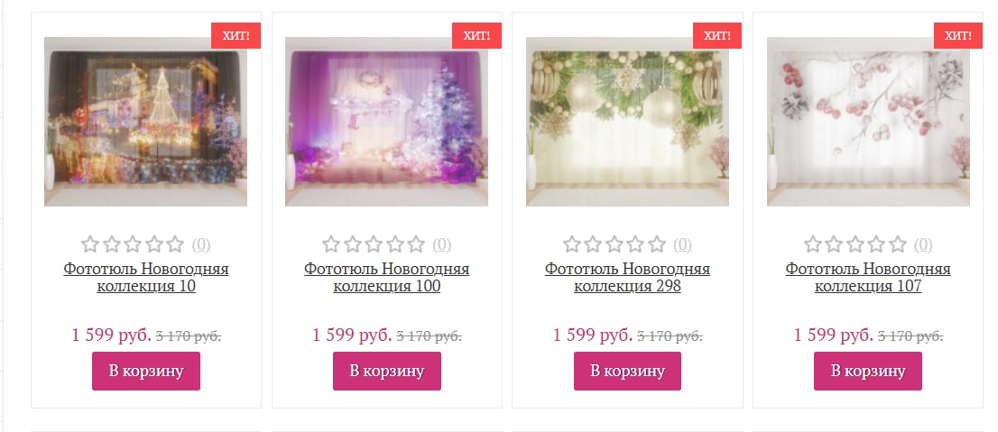998x432 pixels.
Task: Add Новогодняя коллекция 107 to cart
Action: pyautogui.click(x=868, y=371)
